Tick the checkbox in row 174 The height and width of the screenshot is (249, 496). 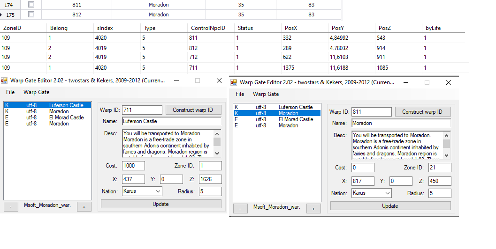pos(31,4)
